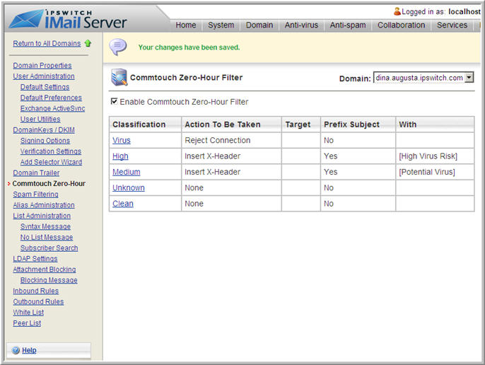This screenshot has width=485, height=365.
Task: Open the Collaboration menu tab
Action: point(401,25)
